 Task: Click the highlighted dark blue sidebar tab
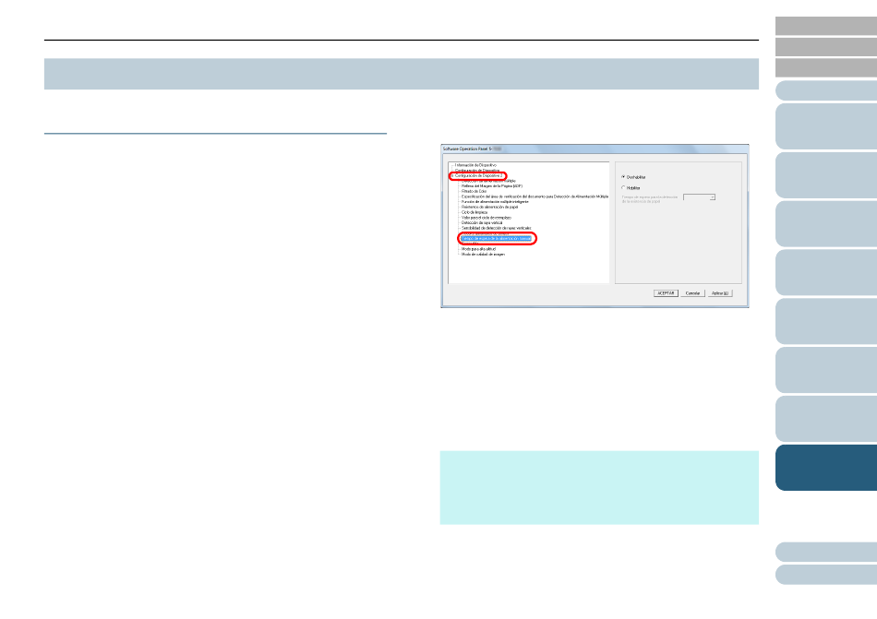pos(825,469)
